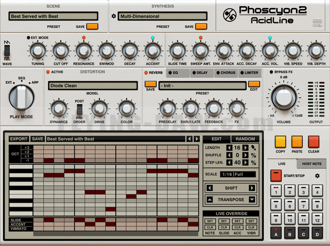Open the reverb Init preset selector
The image size is (330, 246).
pos(202,86)
